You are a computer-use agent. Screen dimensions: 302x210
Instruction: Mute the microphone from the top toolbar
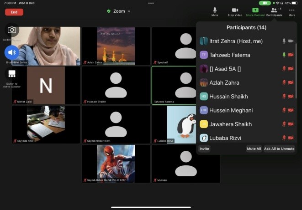(215, 10)
